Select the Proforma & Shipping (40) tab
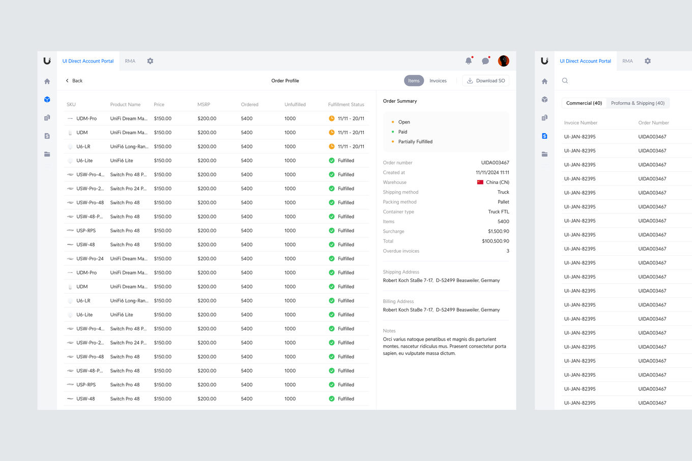This screenshot has width=692, height=461. (x=638, y=103)
